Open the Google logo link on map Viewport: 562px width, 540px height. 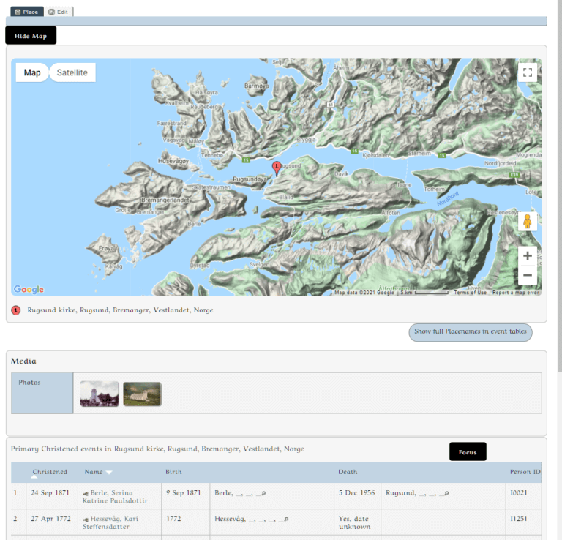click(29, 290)
